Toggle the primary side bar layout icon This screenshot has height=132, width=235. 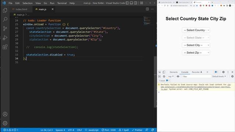(x=127, y=3)
